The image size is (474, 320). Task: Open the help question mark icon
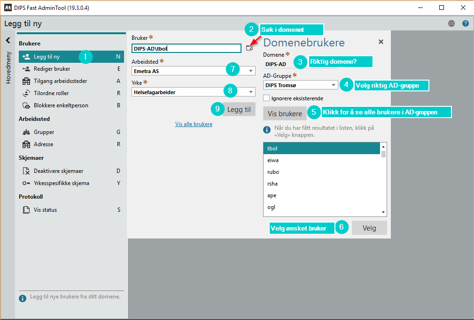coord(466,23)
